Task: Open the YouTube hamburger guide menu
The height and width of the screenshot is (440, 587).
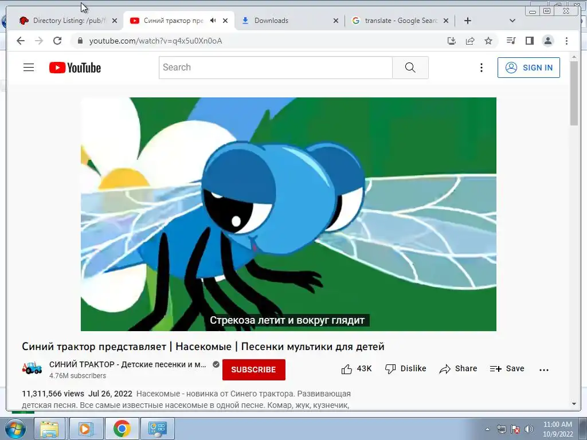Action: 29,68
